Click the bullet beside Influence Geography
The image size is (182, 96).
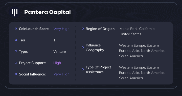[83, 47]
